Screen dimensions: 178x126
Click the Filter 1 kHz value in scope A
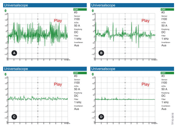click(78, 39)
